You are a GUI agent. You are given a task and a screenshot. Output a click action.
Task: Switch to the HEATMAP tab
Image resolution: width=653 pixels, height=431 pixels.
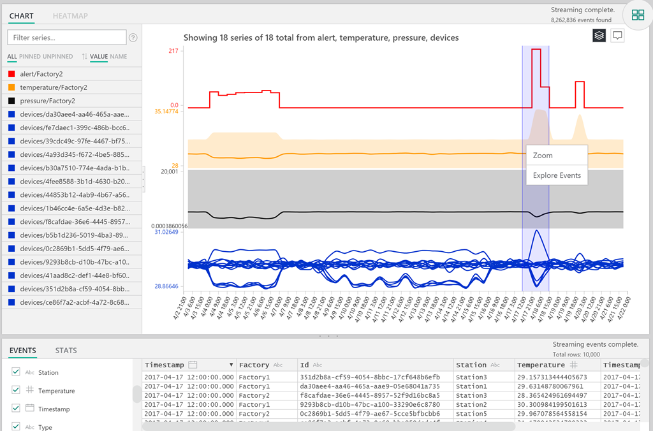click(70, 15)
